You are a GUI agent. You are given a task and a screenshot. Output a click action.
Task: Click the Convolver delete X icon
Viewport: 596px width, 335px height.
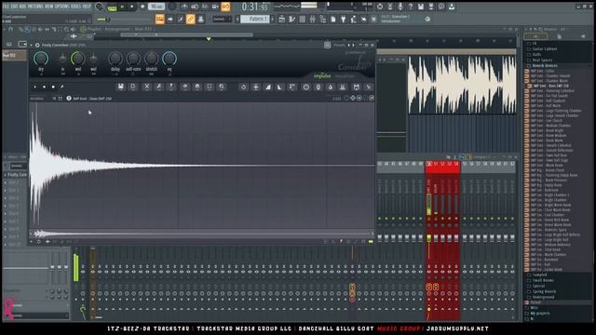click(x=146, y=87)
